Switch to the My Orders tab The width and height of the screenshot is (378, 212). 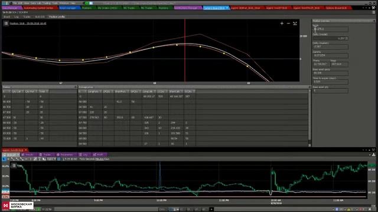point(107,8)
